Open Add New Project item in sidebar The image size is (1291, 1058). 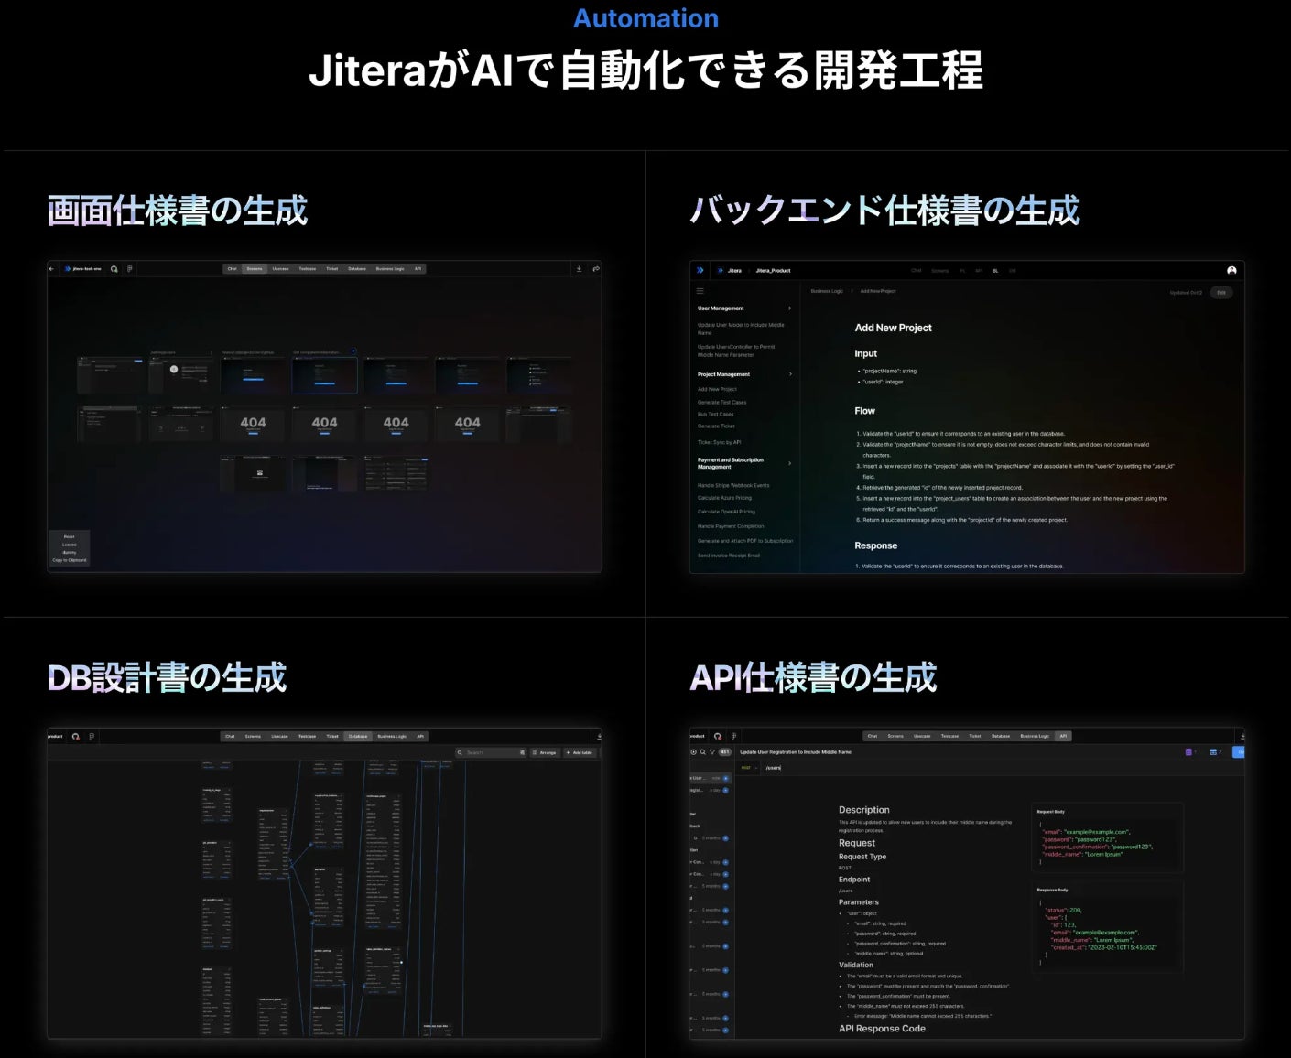click(717, 389)
